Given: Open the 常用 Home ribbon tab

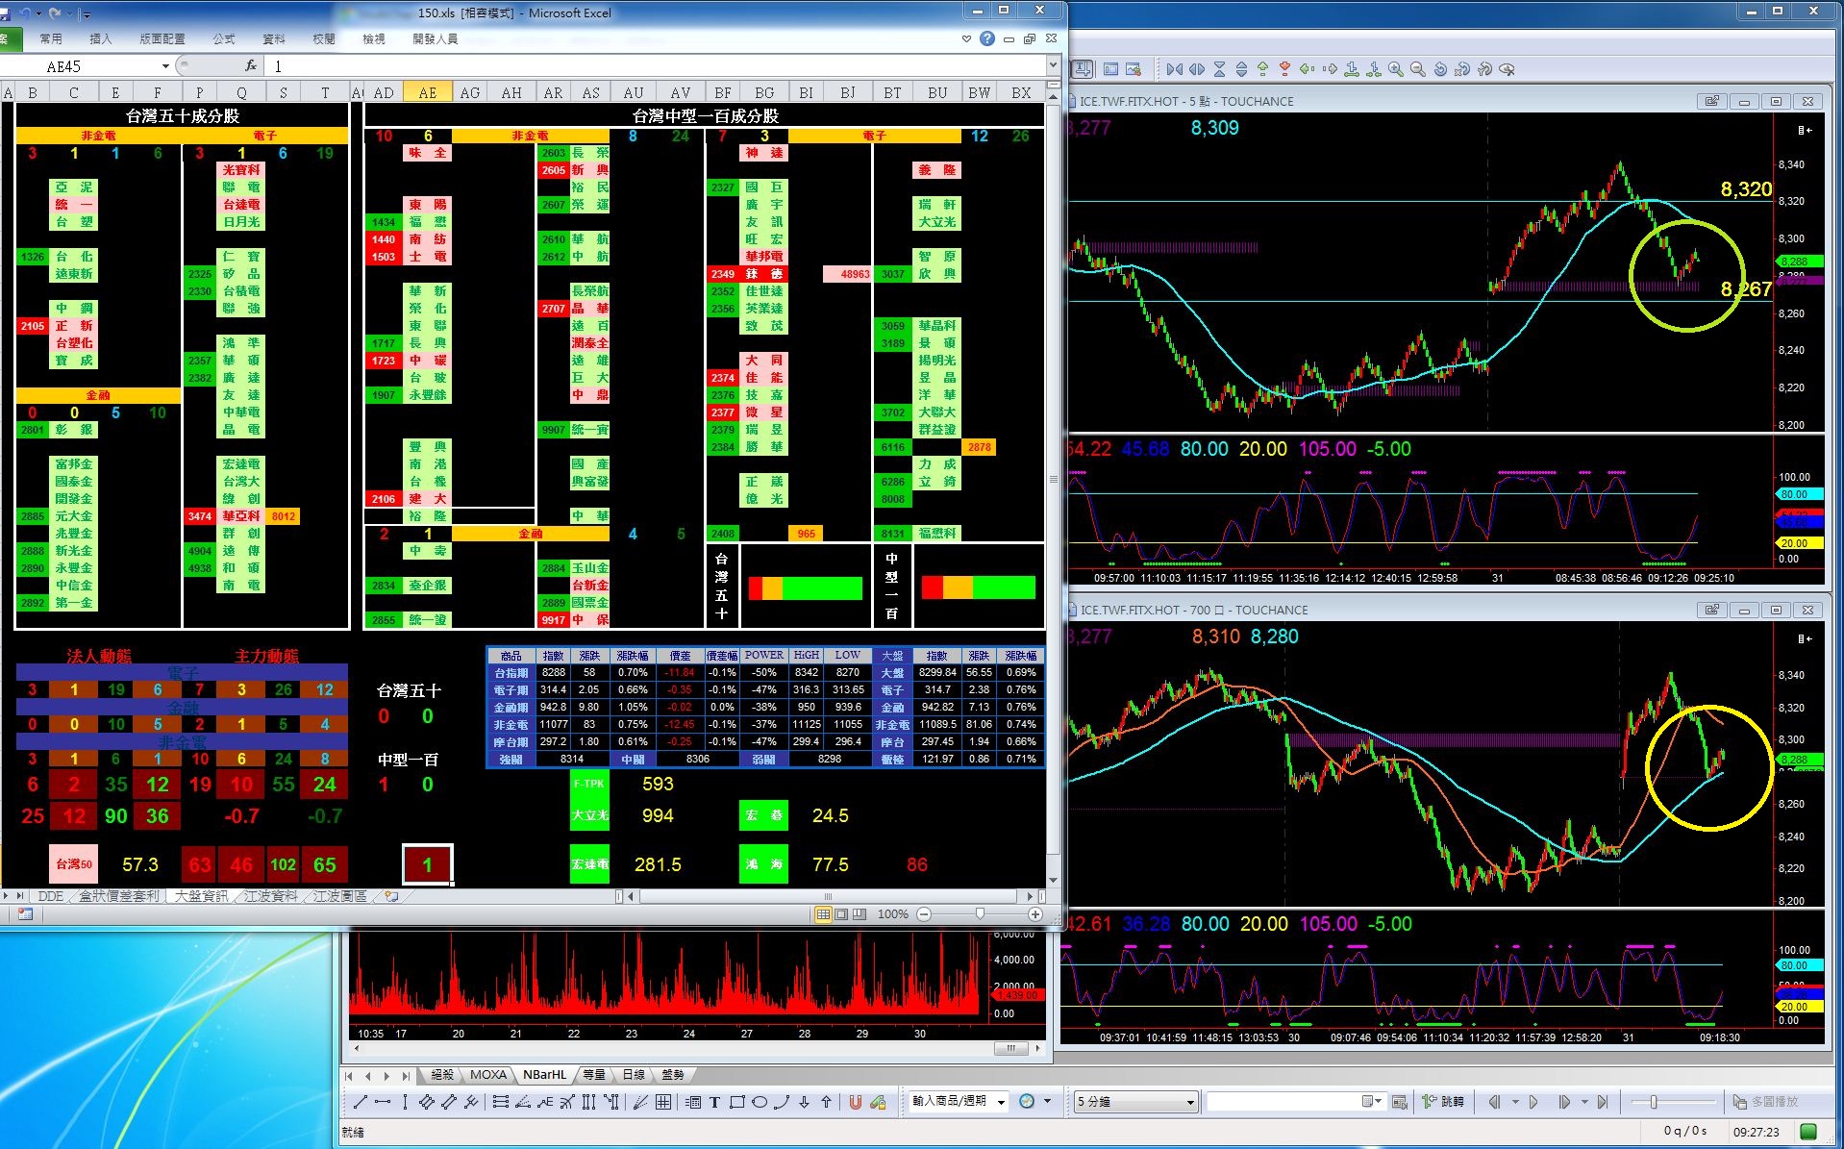Looking at the screenshot, I should pos(51,38).
